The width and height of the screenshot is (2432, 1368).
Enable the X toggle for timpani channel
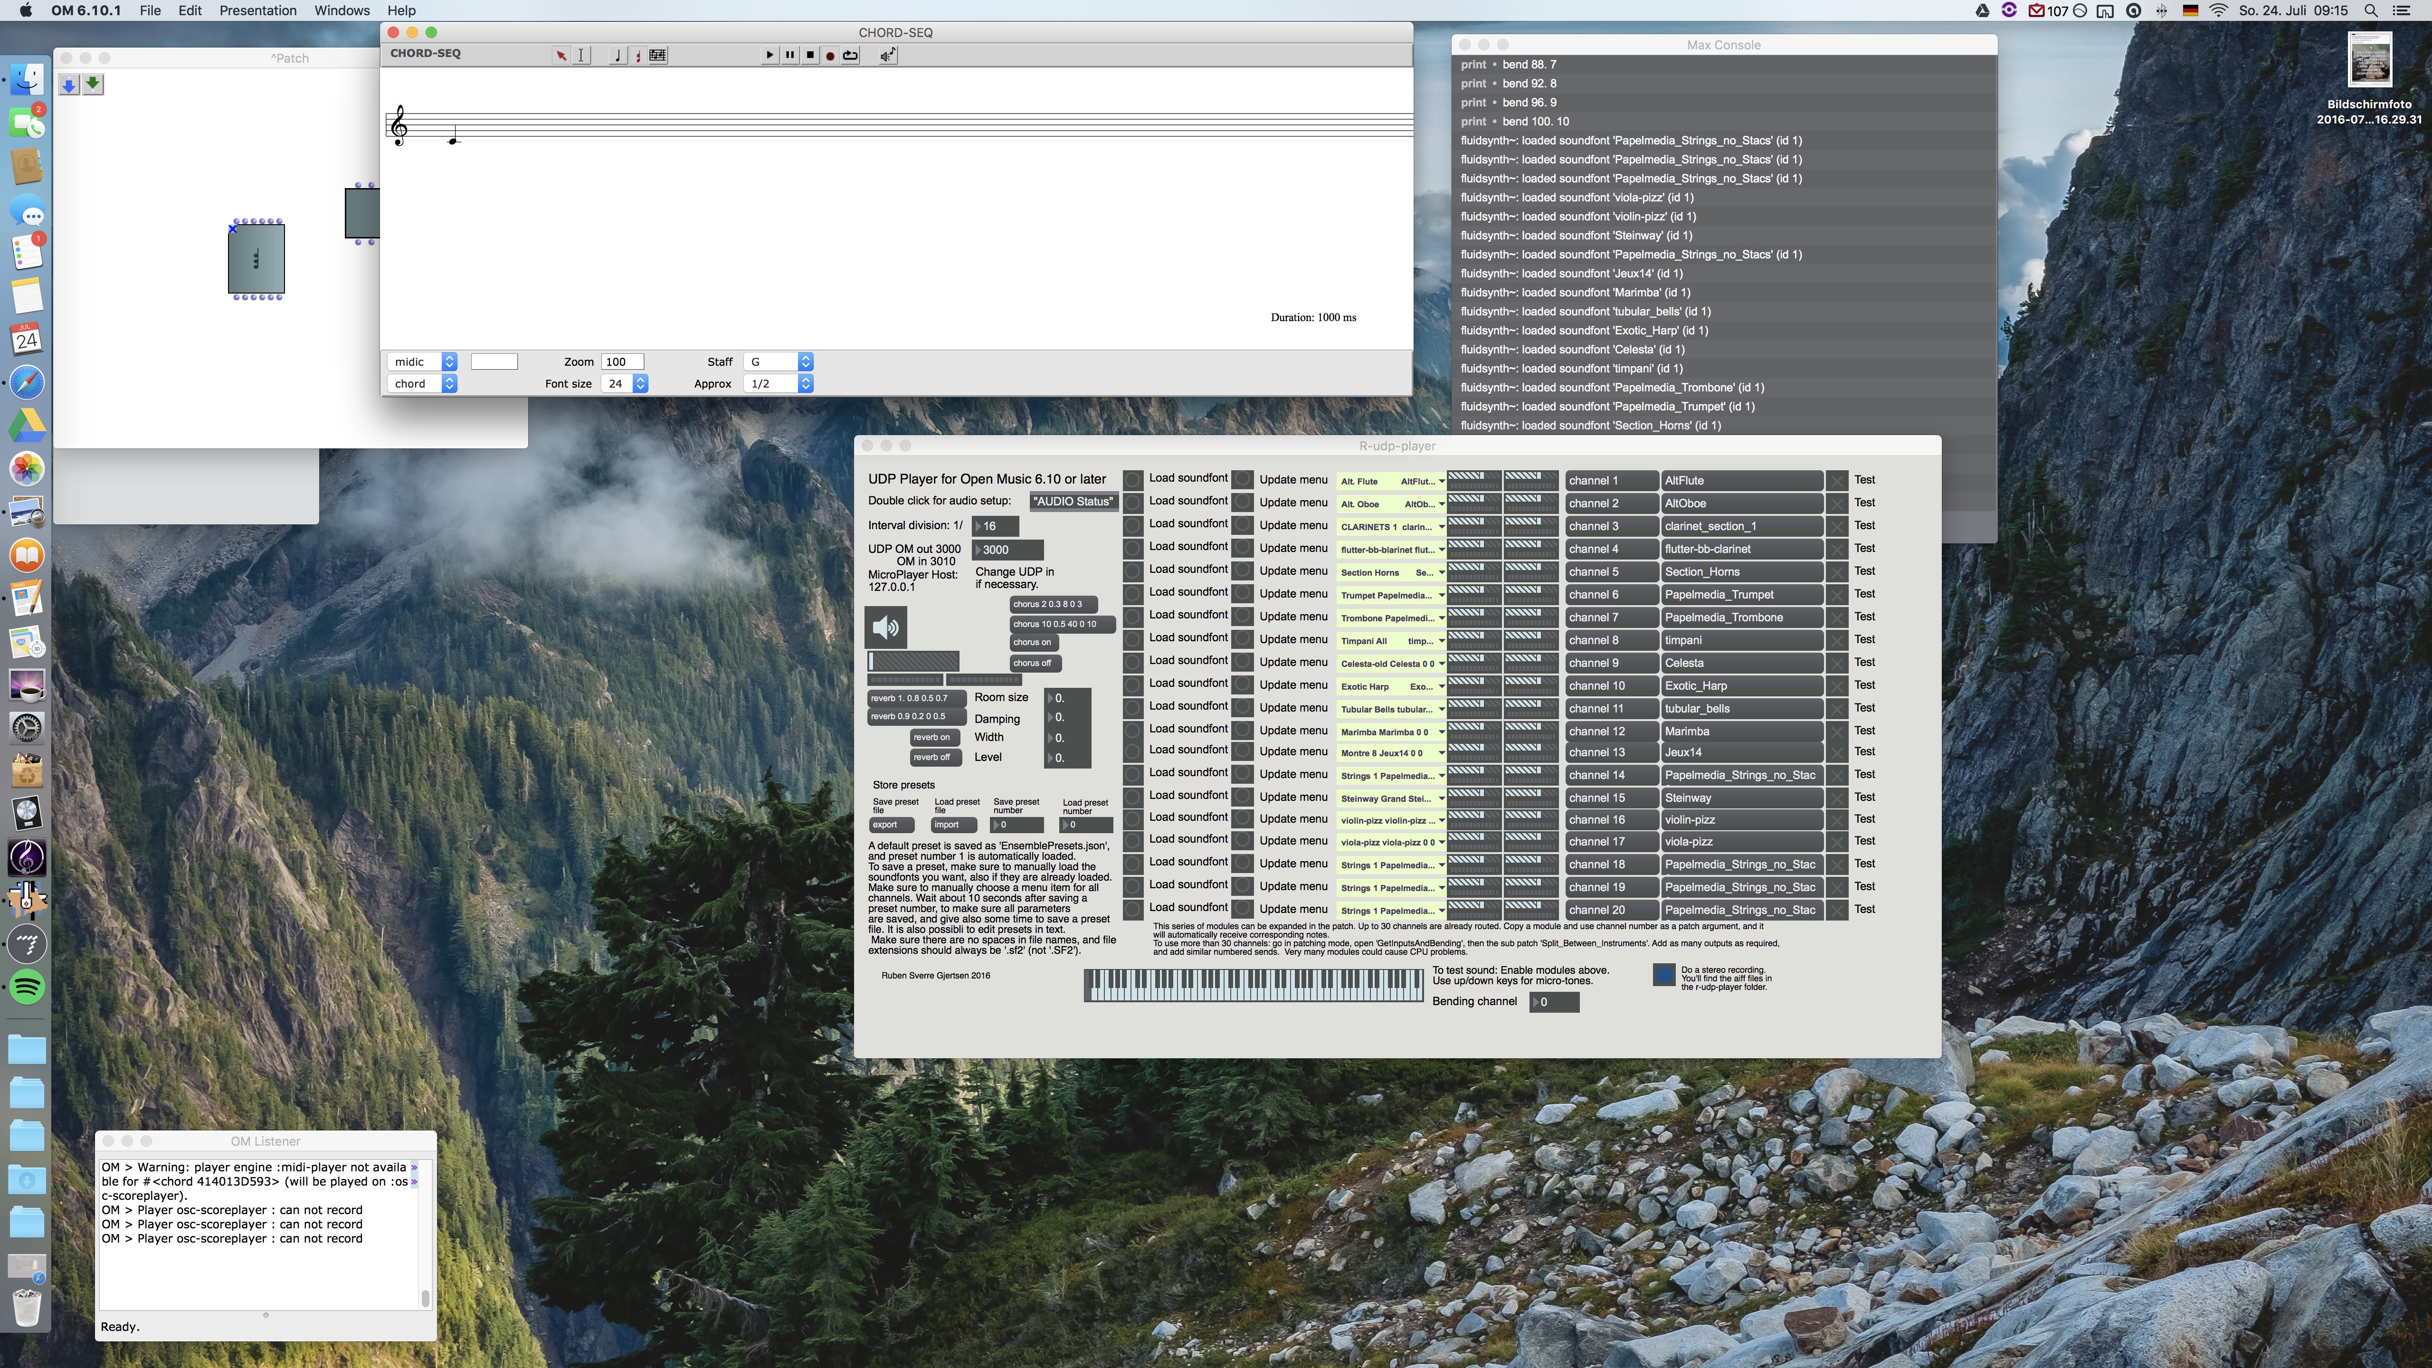1837,640
